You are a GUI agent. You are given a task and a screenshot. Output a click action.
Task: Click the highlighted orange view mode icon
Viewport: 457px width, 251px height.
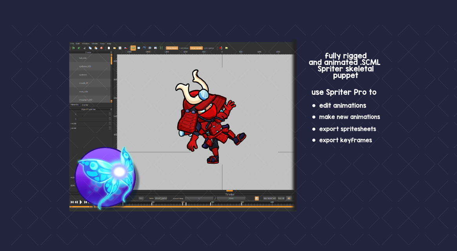pos(133,48)
